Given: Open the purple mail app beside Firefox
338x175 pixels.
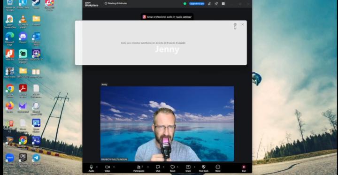Looking at the screenshot, I should click(23, 107).
